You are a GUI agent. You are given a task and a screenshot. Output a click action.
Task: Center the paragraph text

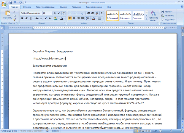pyautogui.click(x=74, y=18)
